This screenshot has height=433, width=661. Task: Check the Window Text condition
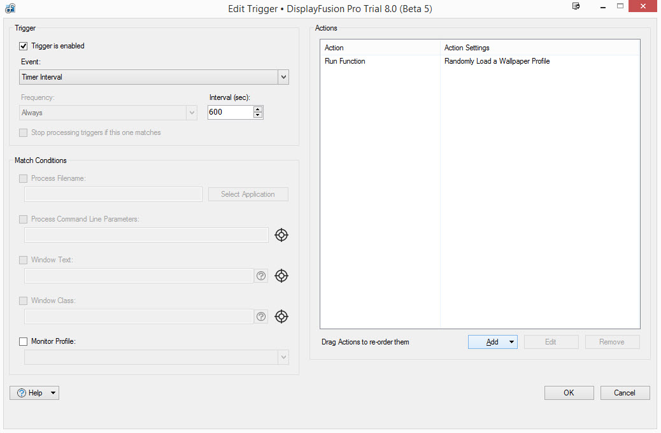[x=23, y=260]
